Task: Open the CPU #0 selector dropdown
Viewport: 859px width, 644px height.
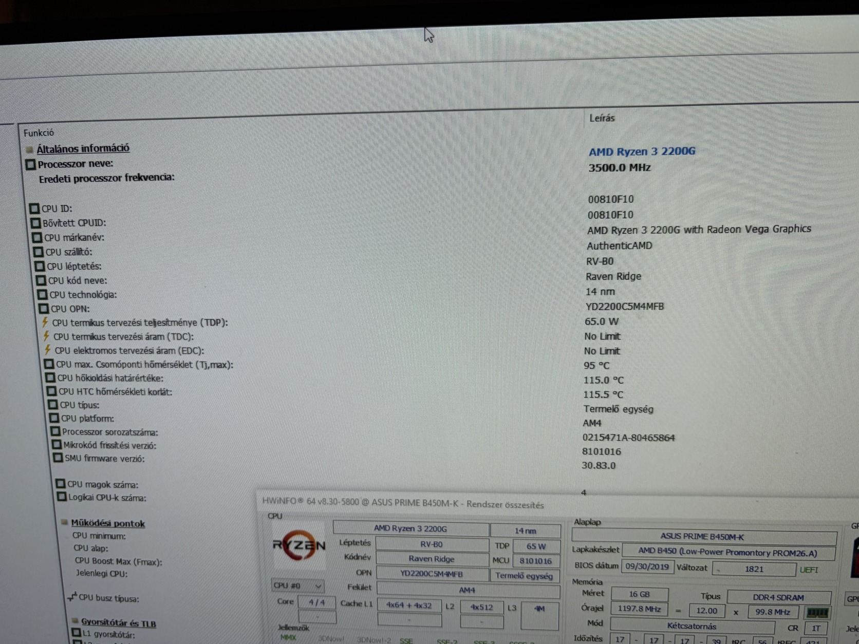Action: [297, 586]
